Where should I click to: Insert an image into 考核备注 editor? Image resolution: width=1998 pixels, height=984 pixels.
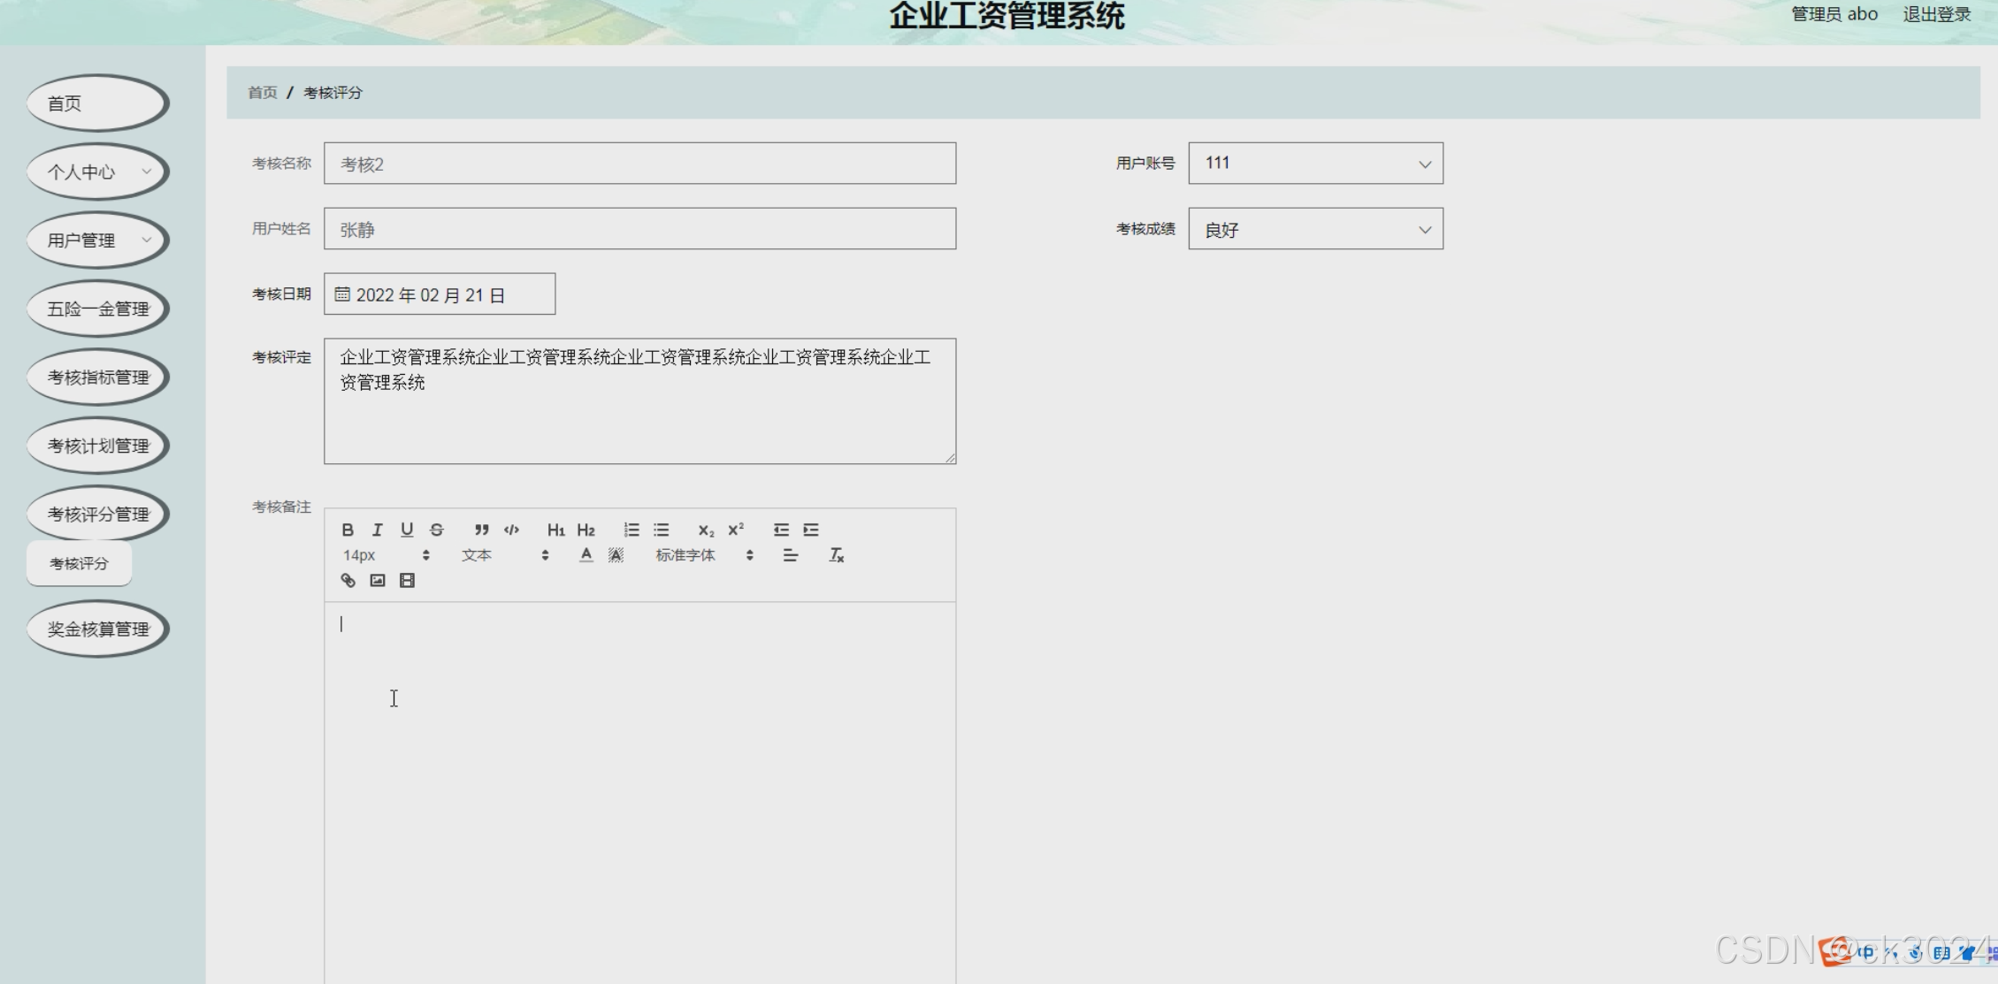(x=377, y=580)
